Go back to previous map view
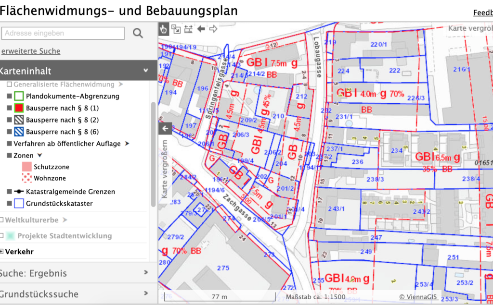 point(201,29)
